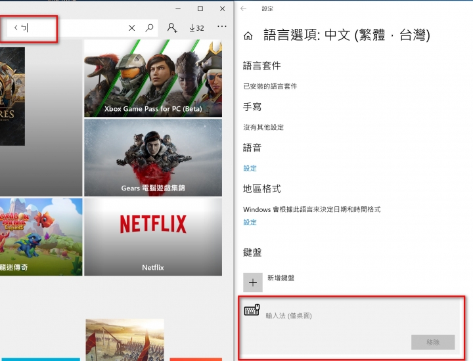Click the 沒有其他設定 text

(263, 127)
